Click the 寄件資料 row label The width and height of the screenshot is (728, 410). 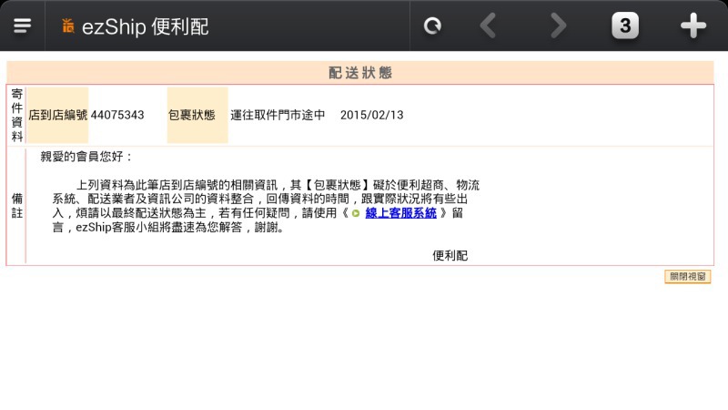coord(16,116)
